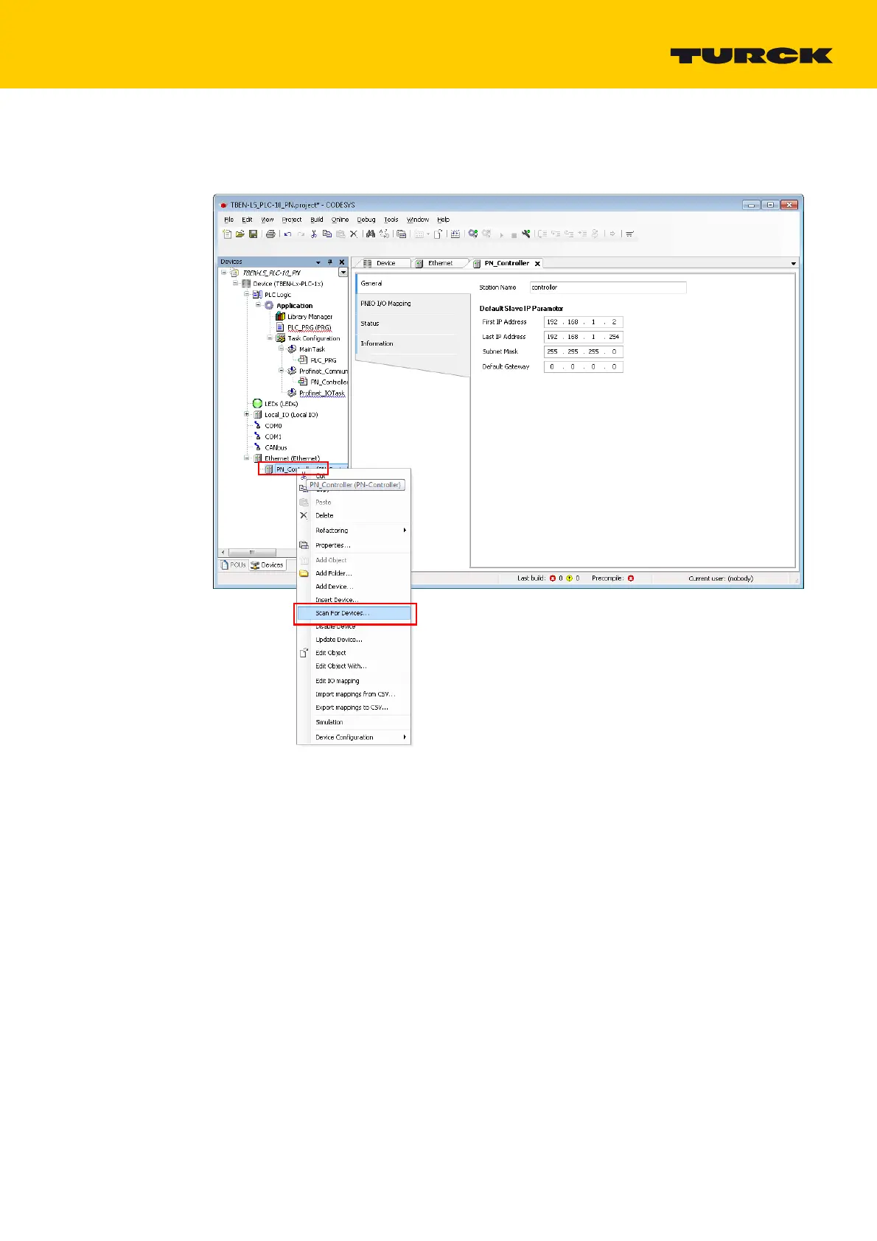
Task: Click the green LEDs circle icon
Action: pyautogui.click(x=257, y=404)
